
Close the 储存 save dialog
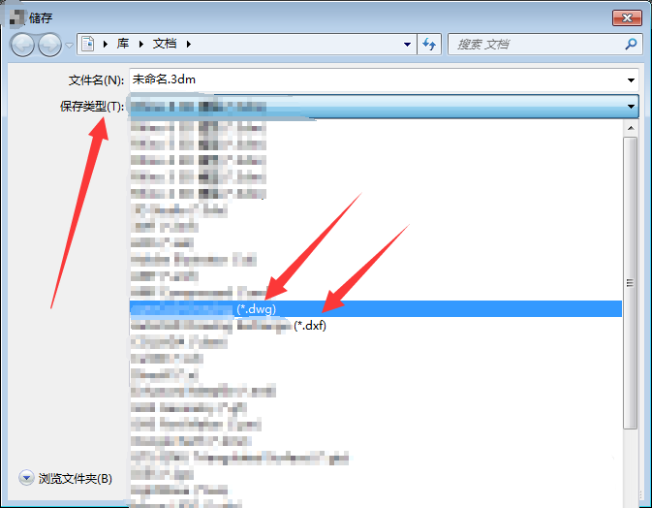point(625,16)
